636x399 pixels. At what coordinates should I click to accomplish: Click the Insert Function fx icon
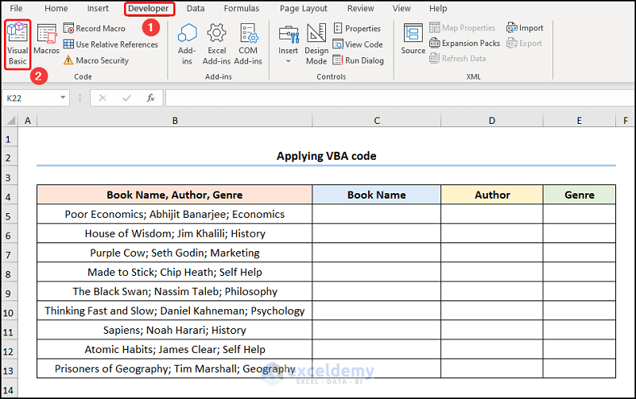[x=150, y=98]
